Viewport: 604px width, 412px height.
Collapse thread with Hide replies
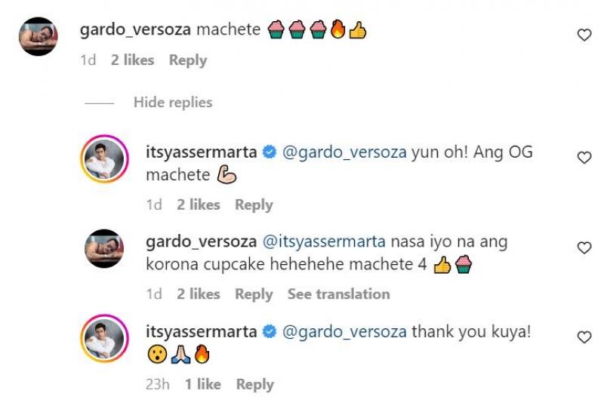click(x=173, y=103)
